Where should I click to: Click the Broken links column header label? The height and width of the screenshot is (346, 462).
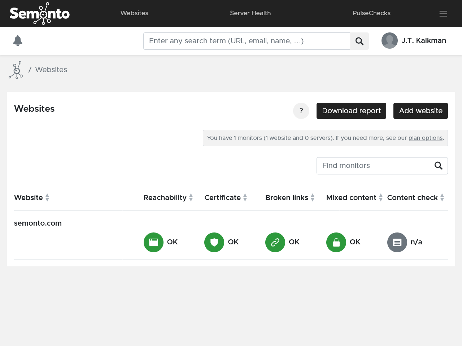[287, 198]
